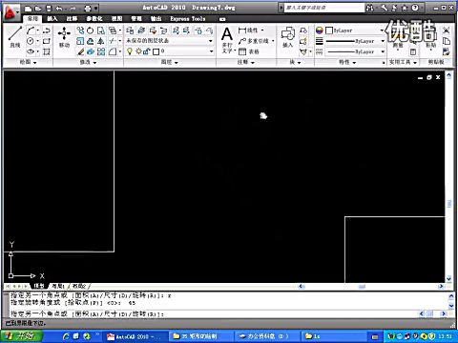Toggle the layer lock padlock icon
This screenshot has height=343, width=458.
(x=147, y=51)
